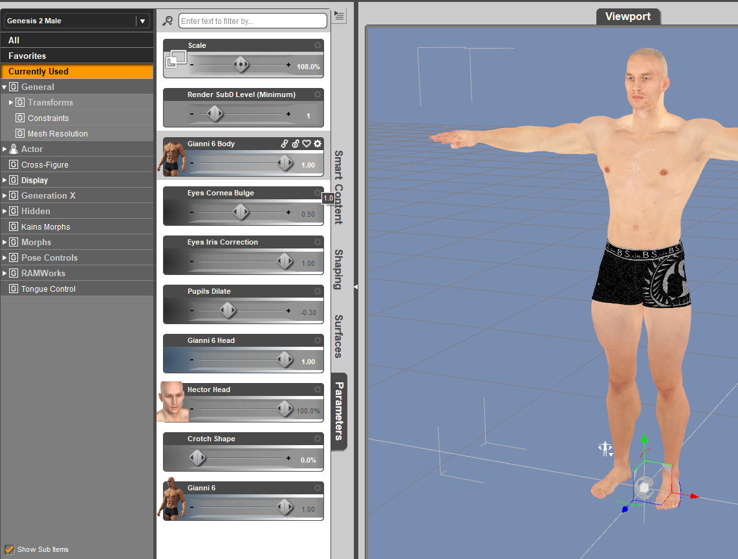
Task: Expand the Transforms group
Action: click(11, 102)
